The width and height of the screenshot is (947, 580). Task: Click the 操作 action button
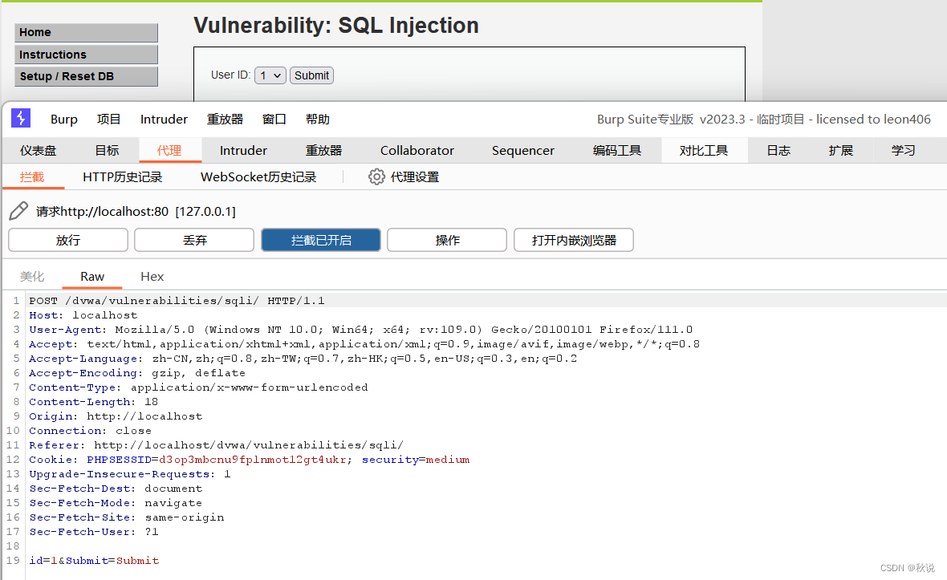pyautogui.click(x=447, y=240)
